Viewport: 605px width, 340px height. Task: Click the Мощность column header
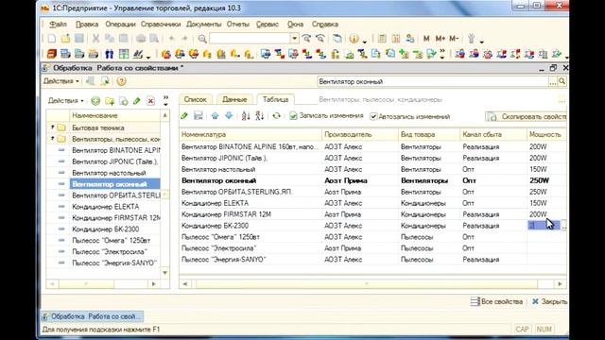click(x=546, y=134)
